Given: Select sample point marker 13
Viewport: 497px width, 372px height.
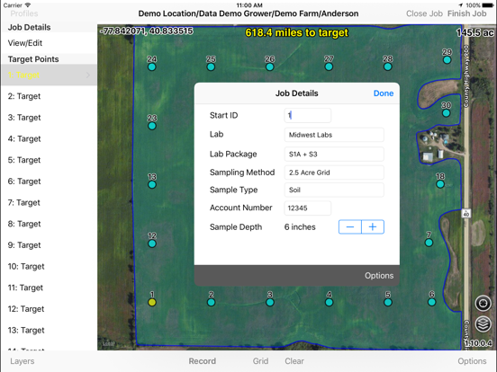Looking at the screenshot, I should (152, 184).
